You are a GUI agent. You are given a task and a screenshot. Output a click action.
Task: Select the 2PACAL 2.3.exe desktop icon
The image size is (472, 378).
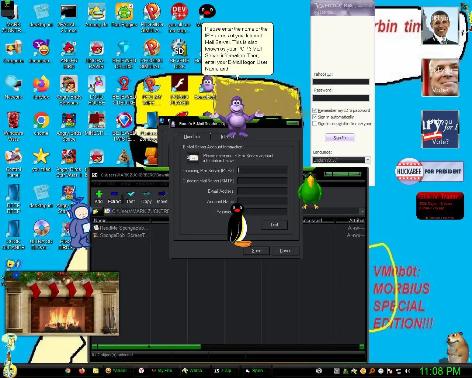pyautogui.click(x=69, y=18)
